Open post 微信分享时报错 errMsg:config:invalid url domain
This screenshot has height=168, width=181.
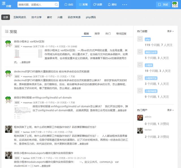(43, 98)
